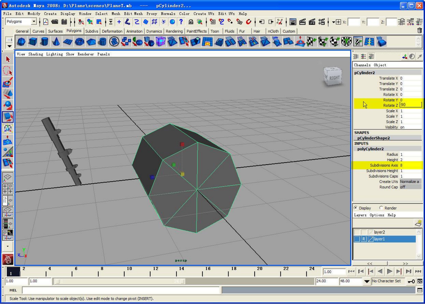Expand the toolbox layout shortcuts arrow
This screenshot has width=425, height=304.
point(8,246)
